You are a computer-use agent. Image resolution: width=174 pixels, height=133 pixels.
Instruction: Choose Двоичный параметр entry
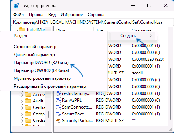(x=54, y=55)
